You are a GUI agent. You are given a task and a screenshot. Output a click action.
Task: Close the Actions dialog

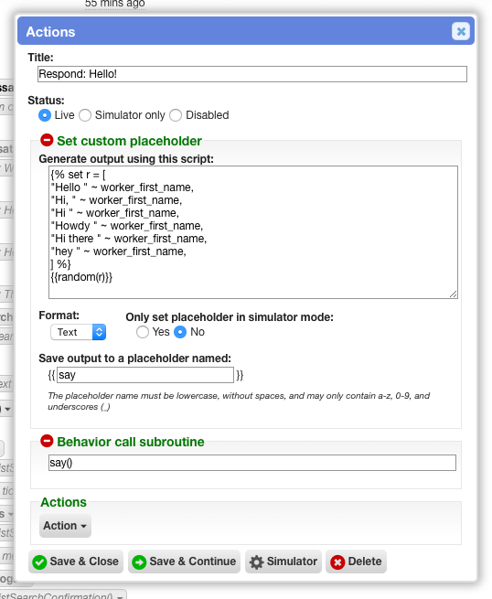point(461,31)
